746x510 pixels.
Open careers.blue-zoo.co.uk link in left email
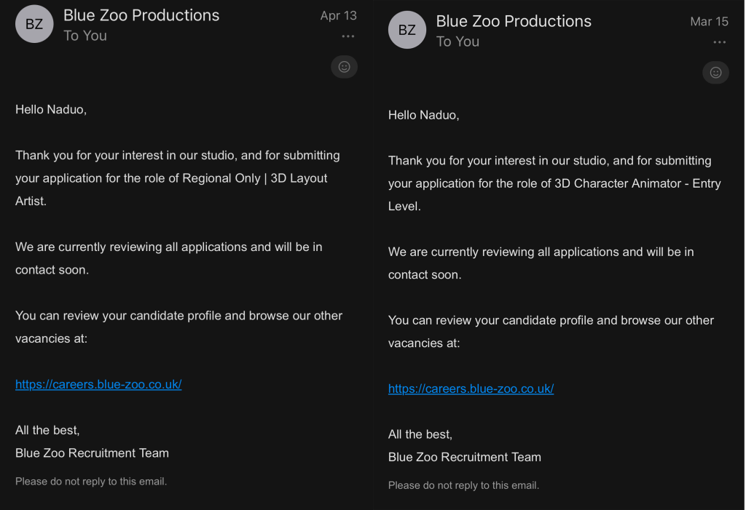(x=98, y=384)
